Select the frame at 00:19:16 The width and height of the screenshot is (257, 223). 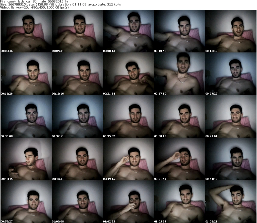(77, 74)
